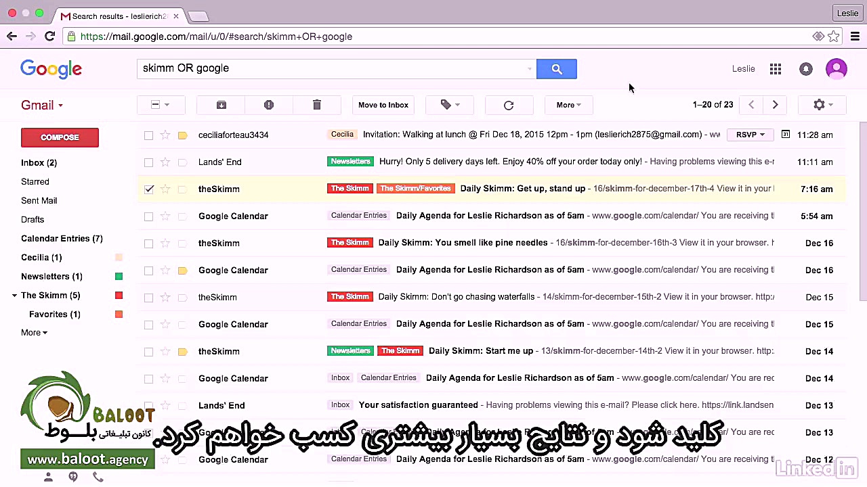Click the red color swatch beside The Skimm label
The height and width of the screenshot is (487, 867).
tap(119, 295)
